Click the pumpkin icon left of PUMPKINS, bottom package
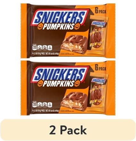Screen dimensions: 136x141 click(40, 84)
